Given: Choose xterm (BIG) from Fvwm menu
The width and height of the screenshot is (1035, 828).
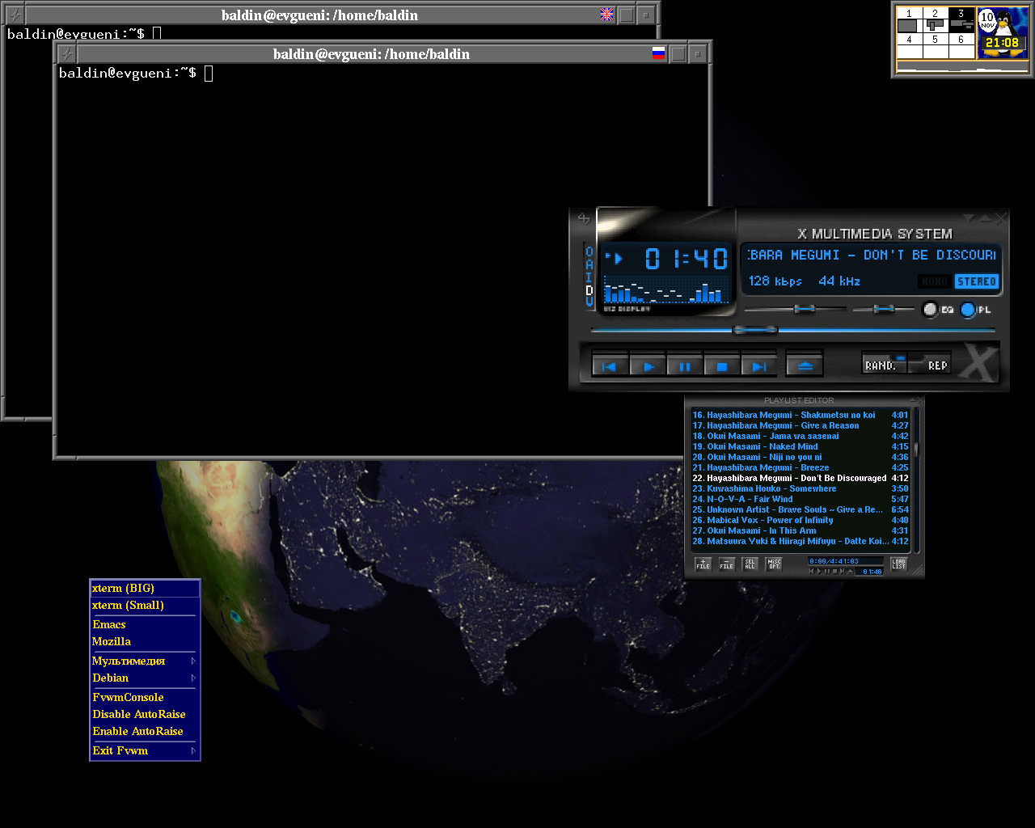Looking at the screenshot, I should click(145, 588).
